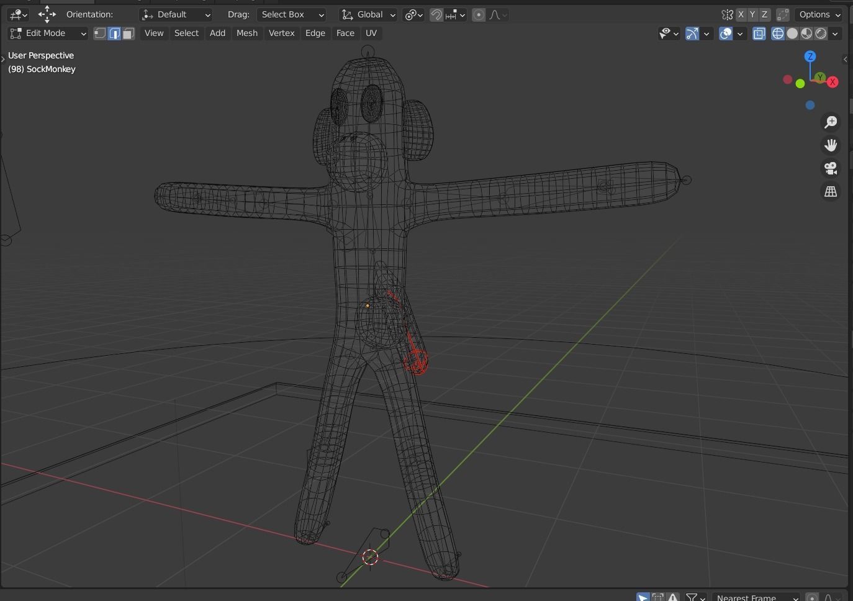This screenshot has height=601, width=853.
Task: Toggle proportional editing in bottom bar
Action: 811,597
